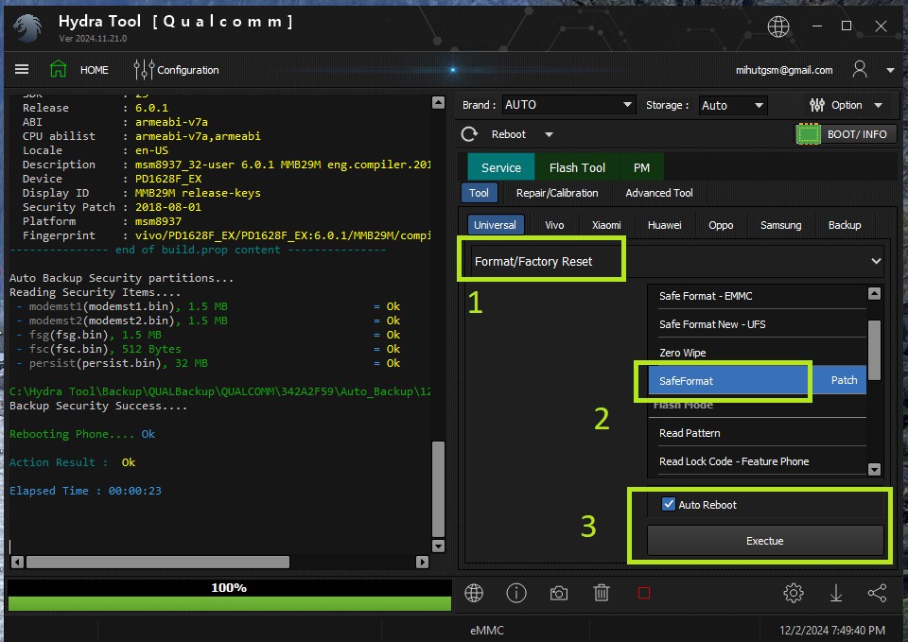This screenshot has height=642, width=908.
Task: Click the eMMC status bar entry
Action: tap(487, 630)
